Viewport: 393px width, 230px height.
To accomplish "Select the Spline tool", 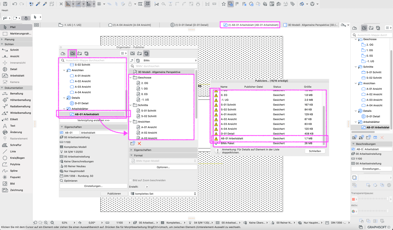I will point(16,171).
